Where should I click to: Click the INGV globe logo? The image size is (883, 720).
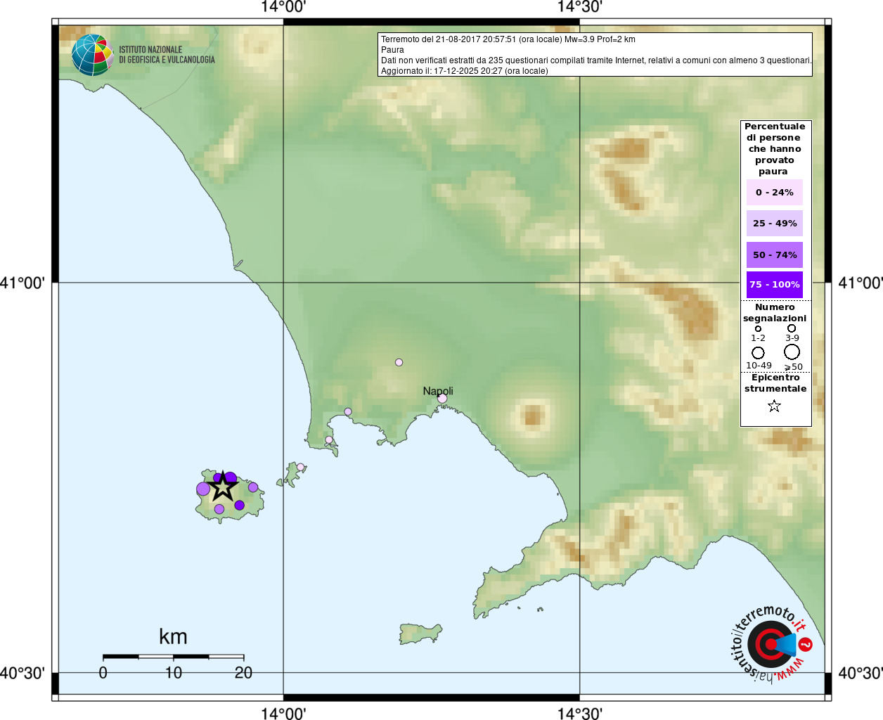click(92, 55)
